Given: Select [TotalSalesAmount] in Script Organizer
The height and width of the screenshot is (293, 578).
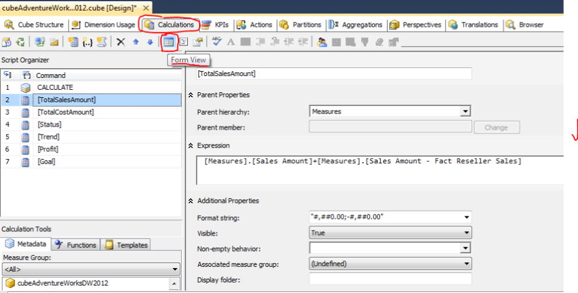Looking at the screenshot, I should (x=91, y=100).
